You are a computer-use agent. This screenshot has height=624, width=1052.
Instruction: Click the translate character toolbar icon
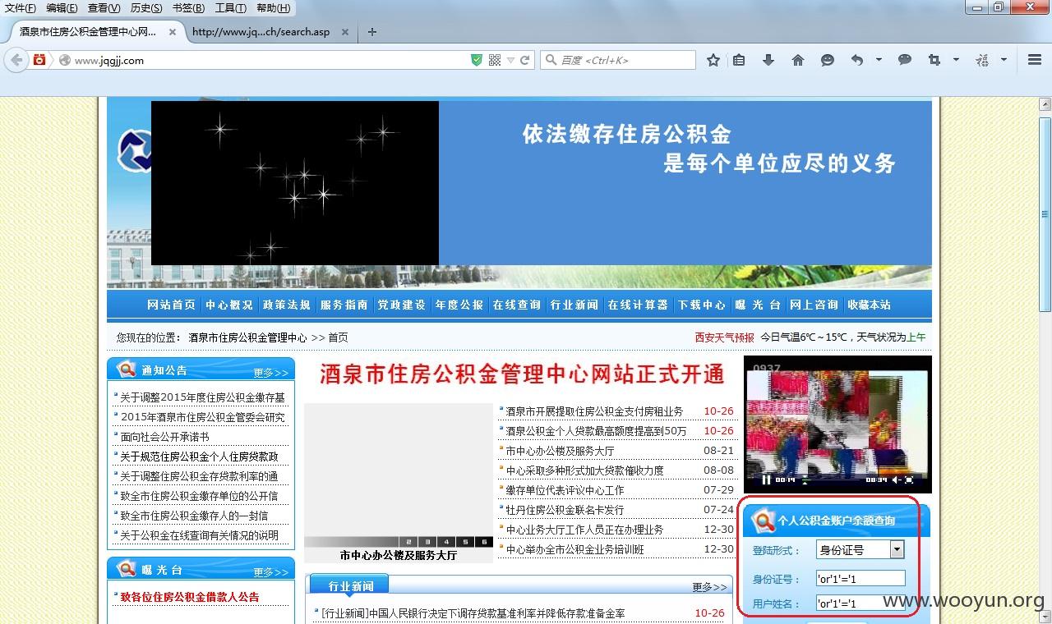(x=982, y=60)
